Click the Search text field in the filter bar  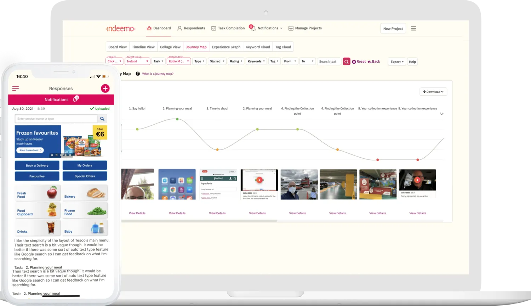click(x=329, y=62)
